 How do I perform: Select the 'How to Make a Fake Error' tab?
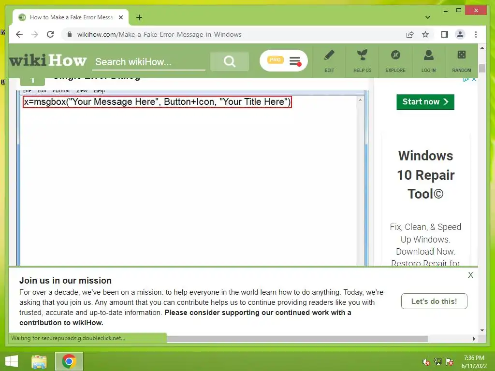pyautogui.click(x=71, y=17)
